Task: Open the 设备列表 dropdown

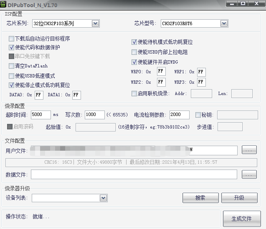Action: point(103,198)
